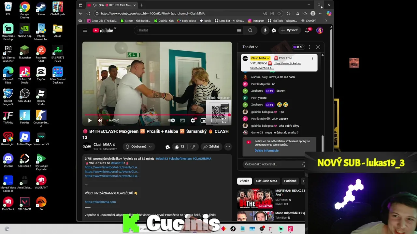The height and width of the screenshot is (234, 417).
Task: Open more actions menu below the video
Action: coord(228,147)
